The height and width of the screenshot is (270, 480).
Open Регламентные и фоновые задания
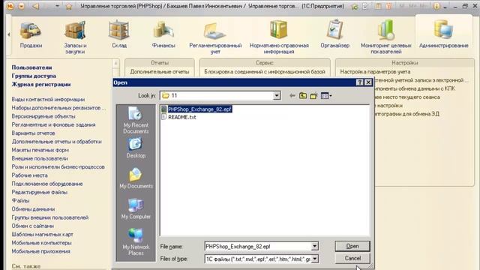(x=53, y=125)
